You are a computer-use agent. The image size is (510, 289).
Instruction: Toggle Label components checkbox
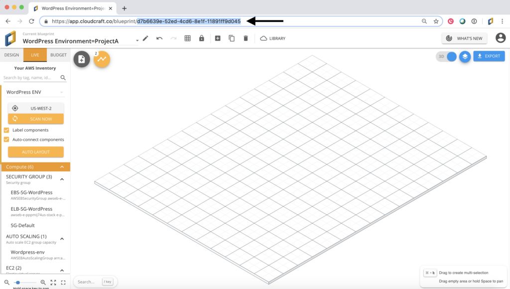(x=6, y=130)
